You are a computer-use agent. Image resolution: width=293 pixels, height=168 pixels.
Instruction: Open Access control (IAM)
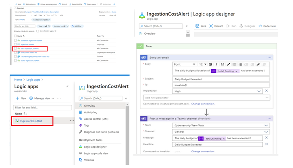point(96,119)
